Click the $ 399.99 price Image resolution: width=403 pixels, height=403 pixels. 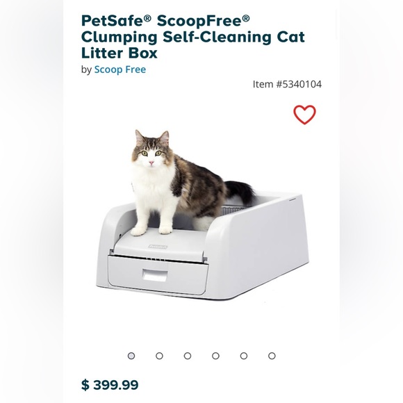(x=110, y=385)
